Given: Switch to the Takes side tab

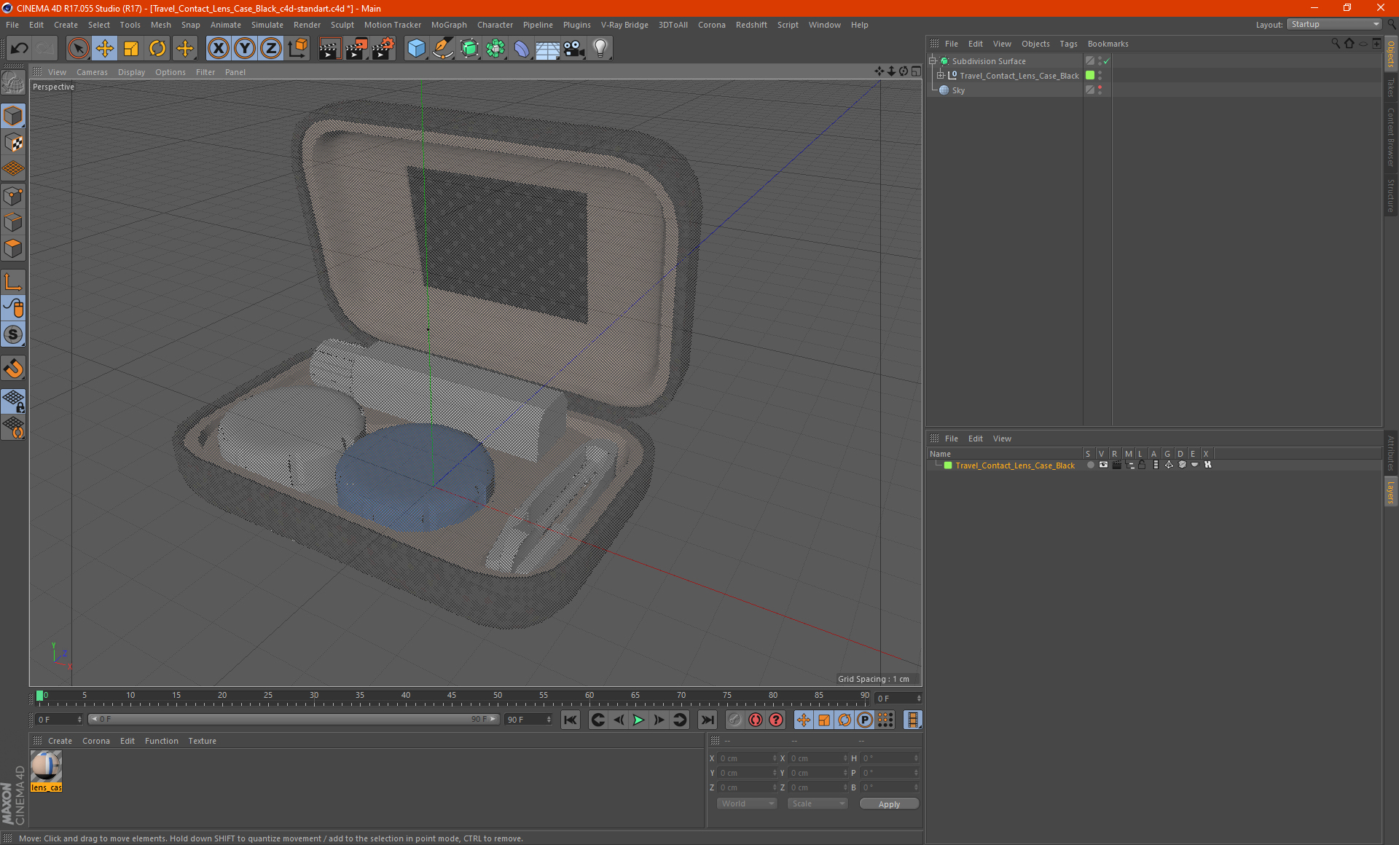Looking at the screenshot, I should [1390, 87].
